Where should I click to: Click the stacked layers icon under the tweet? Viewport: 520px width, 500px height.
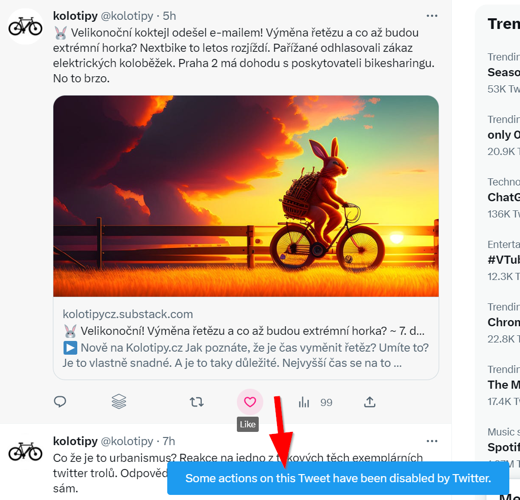(x=119, y=402)
